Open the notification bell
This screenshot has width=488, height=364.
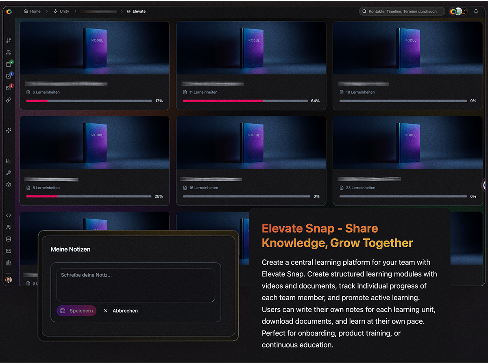point(476,11)
